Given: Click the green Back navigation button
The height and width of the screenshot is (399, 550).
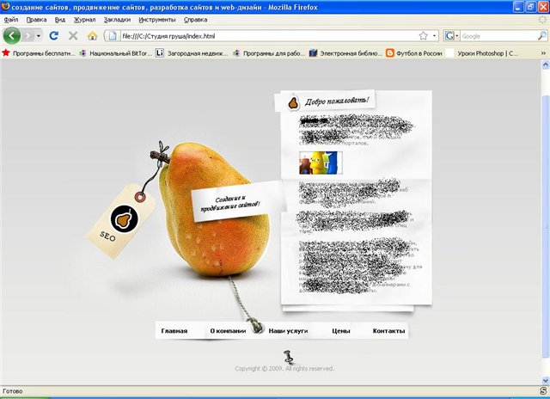Looking at the screenshot, I should point(12,35).
